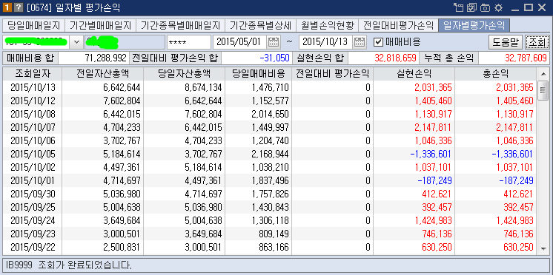The width and height of the screenshot is (553, 275).
Task: Click the table vertical scrollbar thumb
Action: pyautogui.click(x=543, y=90)
